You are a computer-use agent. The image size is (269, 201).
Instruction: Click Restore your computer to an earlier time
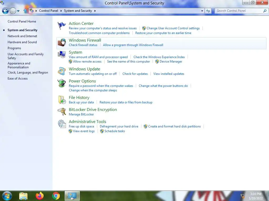tap(163, 33)
